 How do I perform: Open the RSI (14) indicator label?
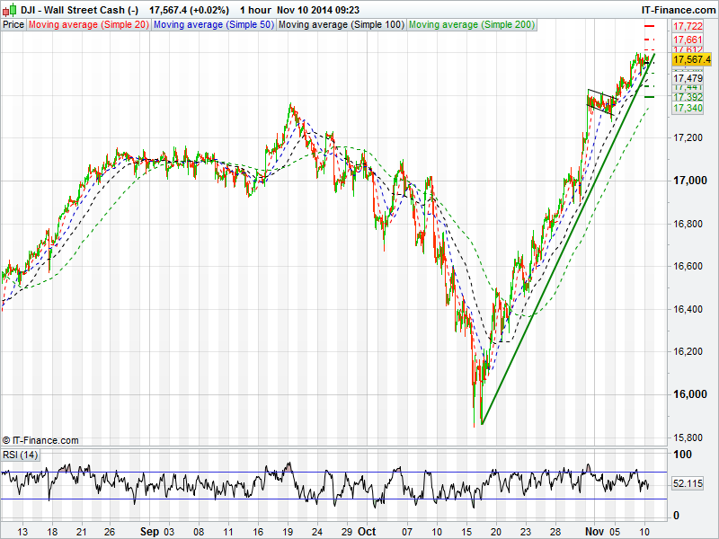[21, 455]
